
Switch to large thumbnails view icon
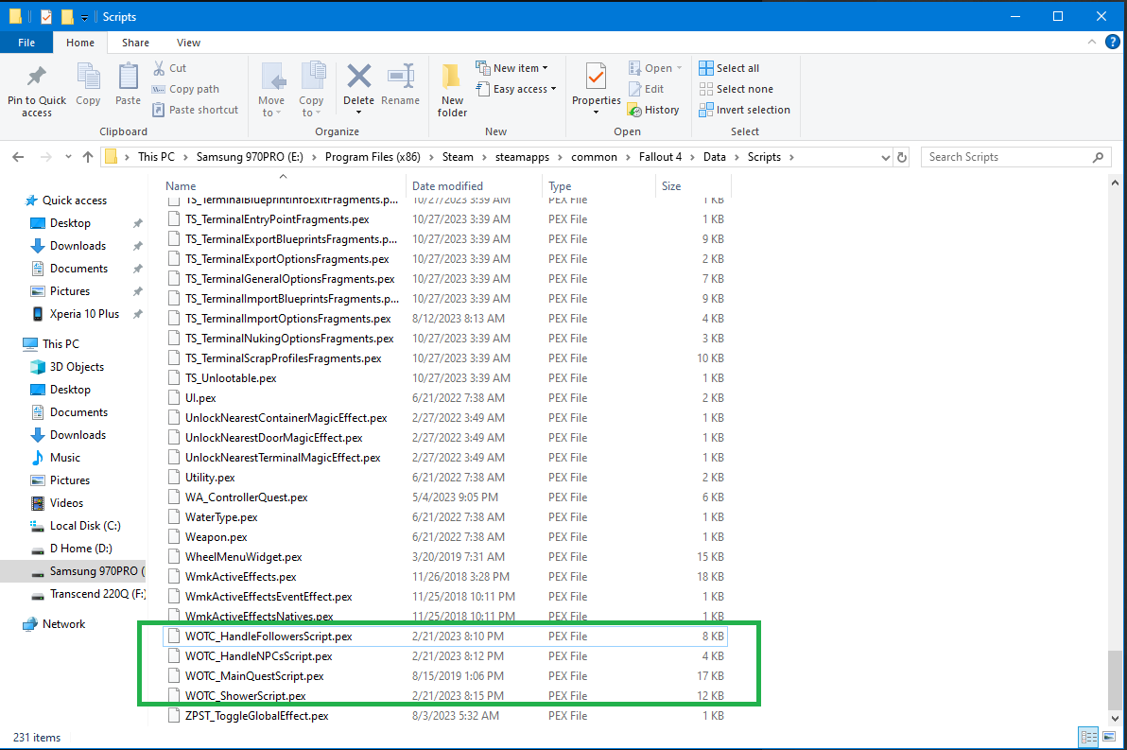tap(1108, 737)
